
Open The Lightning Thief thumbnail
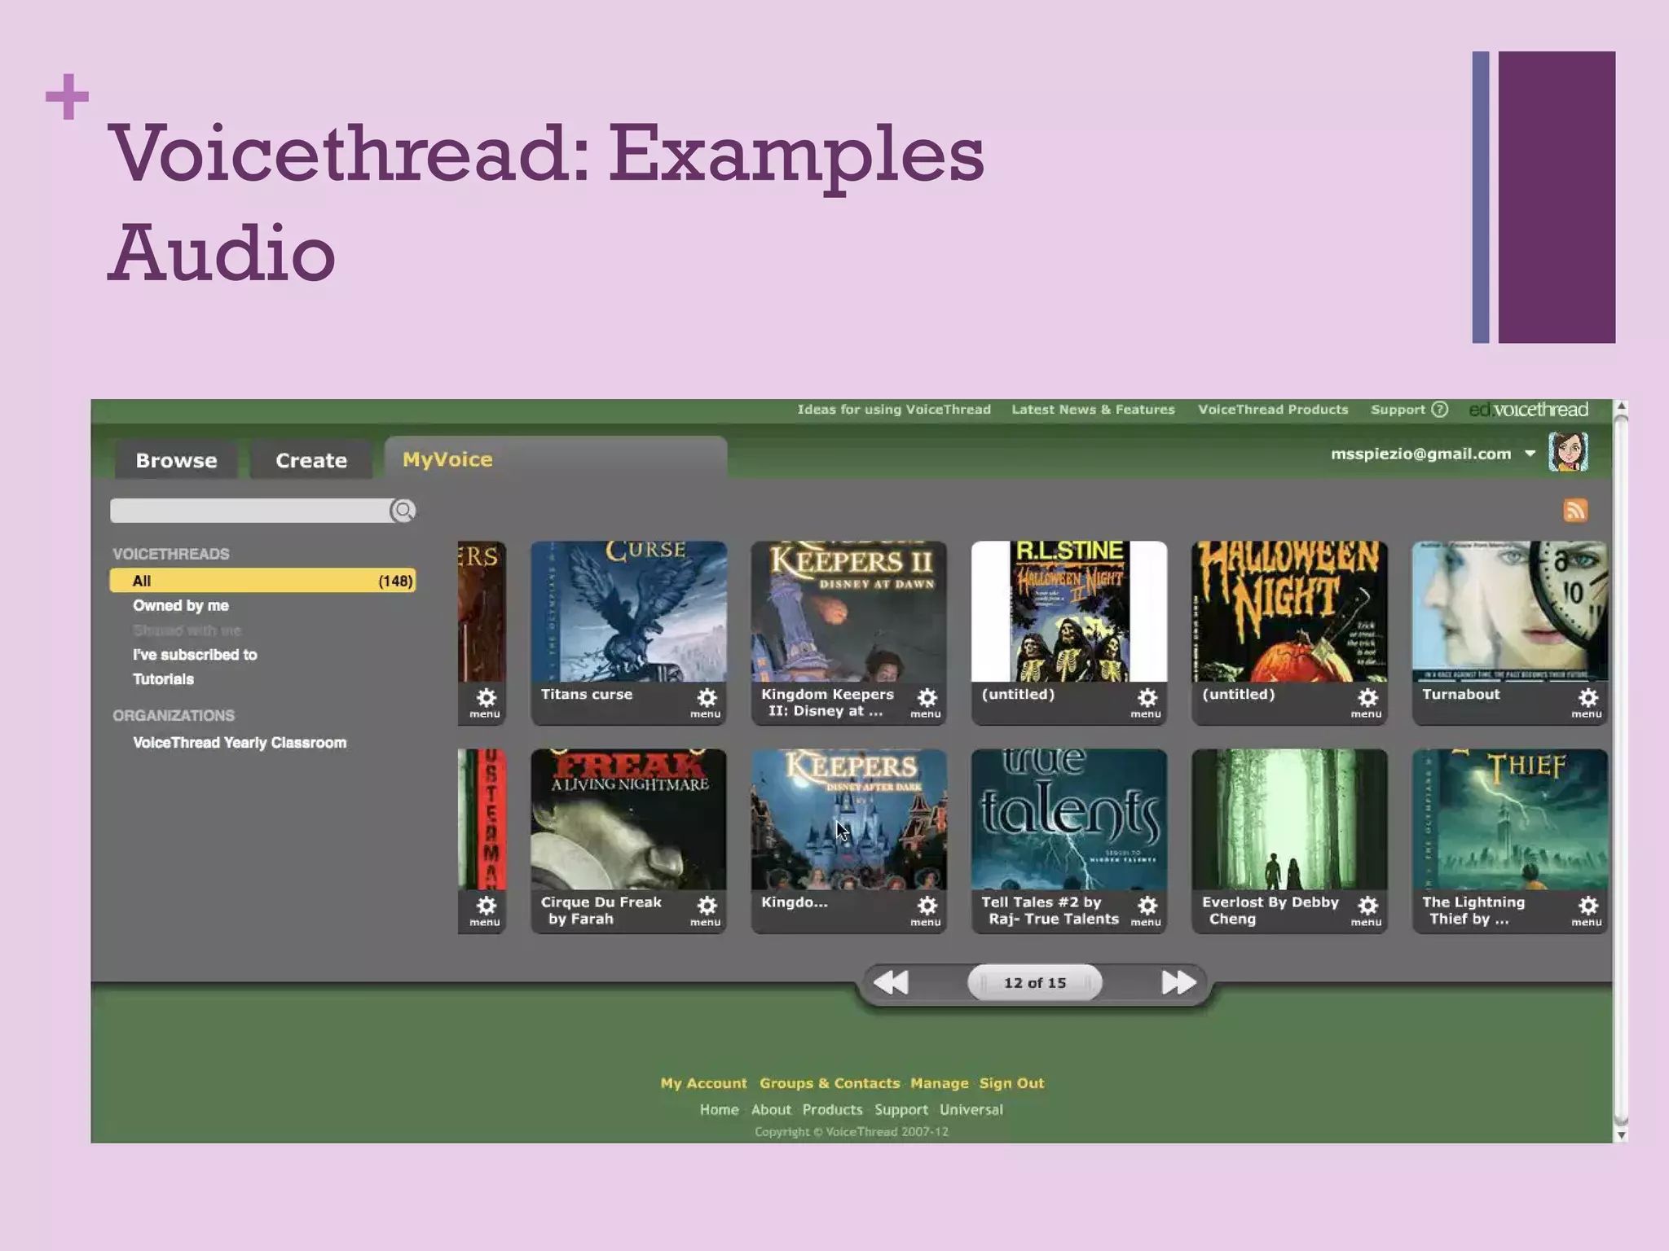1510,819
